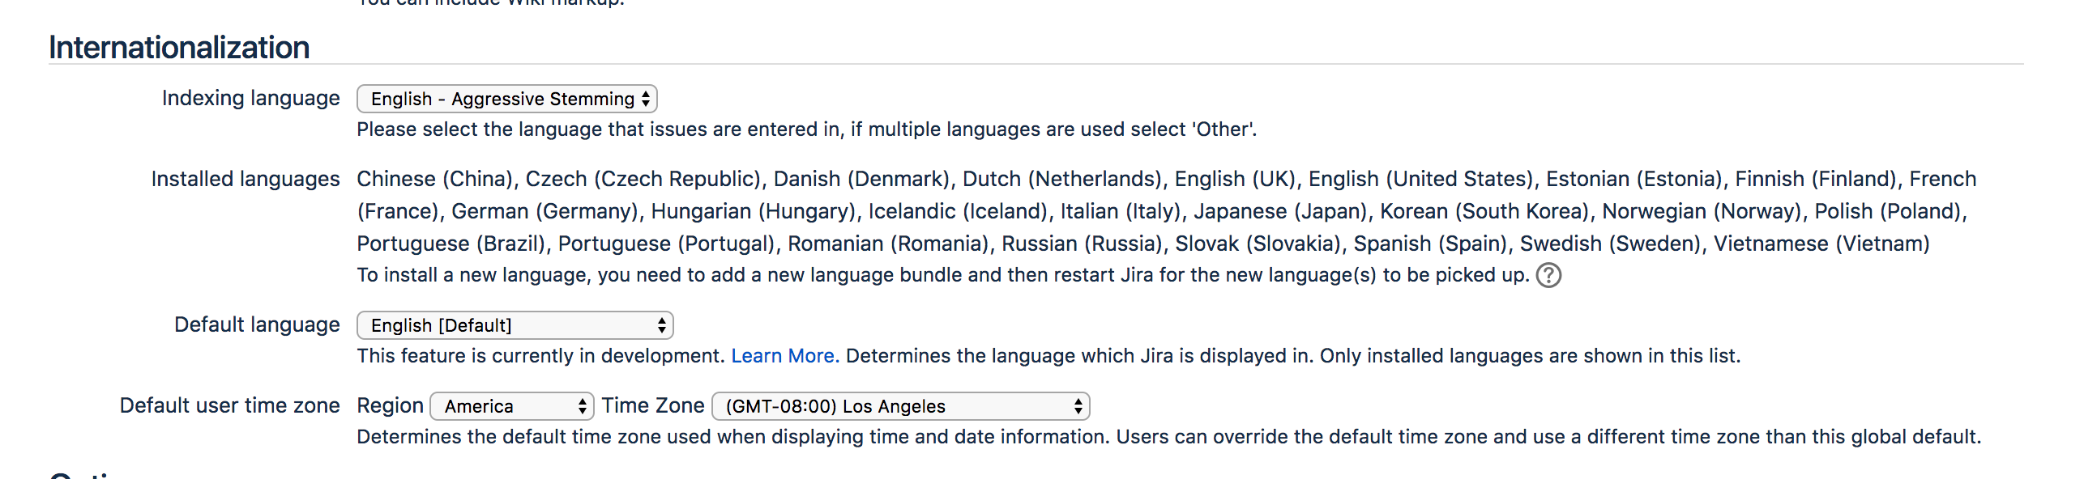
Task: Click the 'Time Zone' label text
Action: (x=653, y=405)
